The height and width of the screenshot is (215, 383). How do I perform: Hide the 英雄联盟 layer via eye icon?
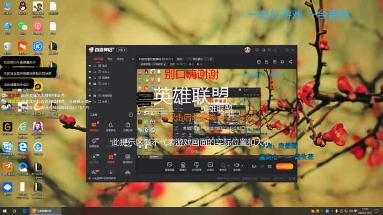(90, 96)
